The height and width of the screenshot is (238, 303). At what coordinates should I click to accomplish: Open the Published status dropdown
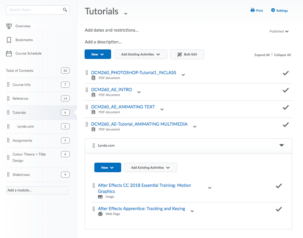[x=278, y=31]
